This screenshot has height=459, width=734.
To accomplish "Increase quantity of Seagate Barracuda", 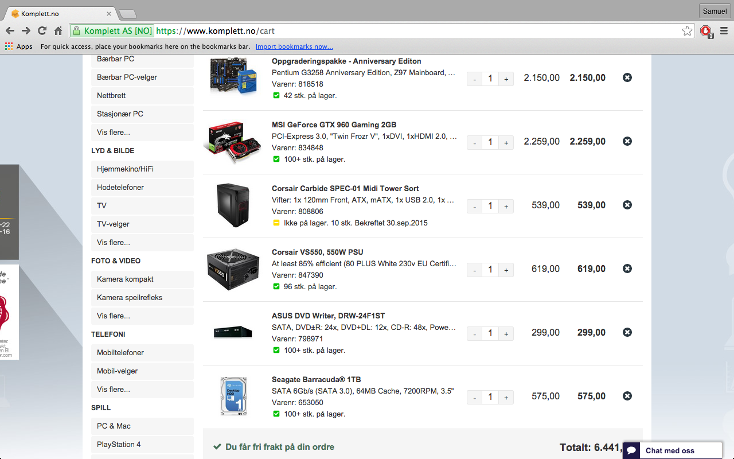I will pyautogui.click(x=506, y=398).
